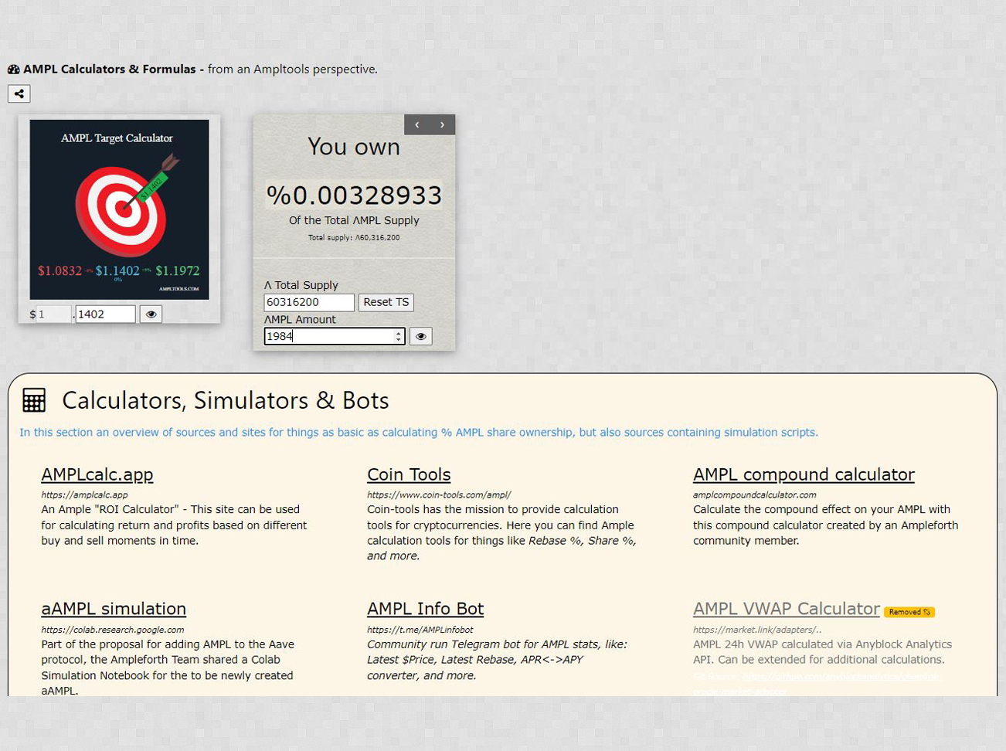
Task: Click the share icon button
Action: coord(19,94)
